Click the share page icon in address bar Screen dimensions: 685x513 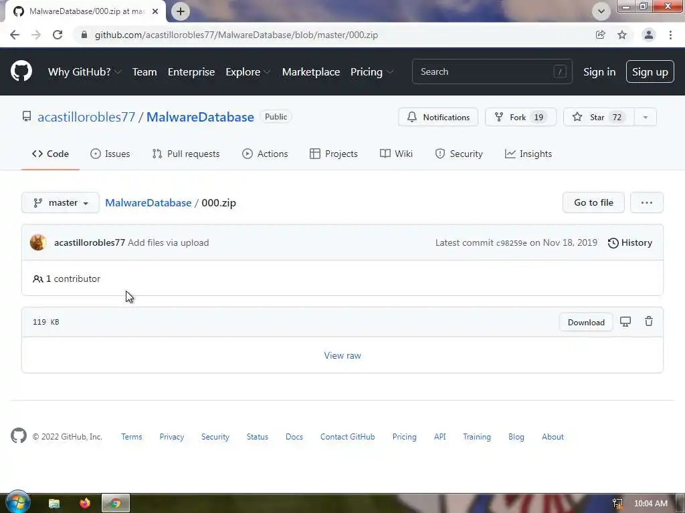pyautogui.click(x=601, y=35)
